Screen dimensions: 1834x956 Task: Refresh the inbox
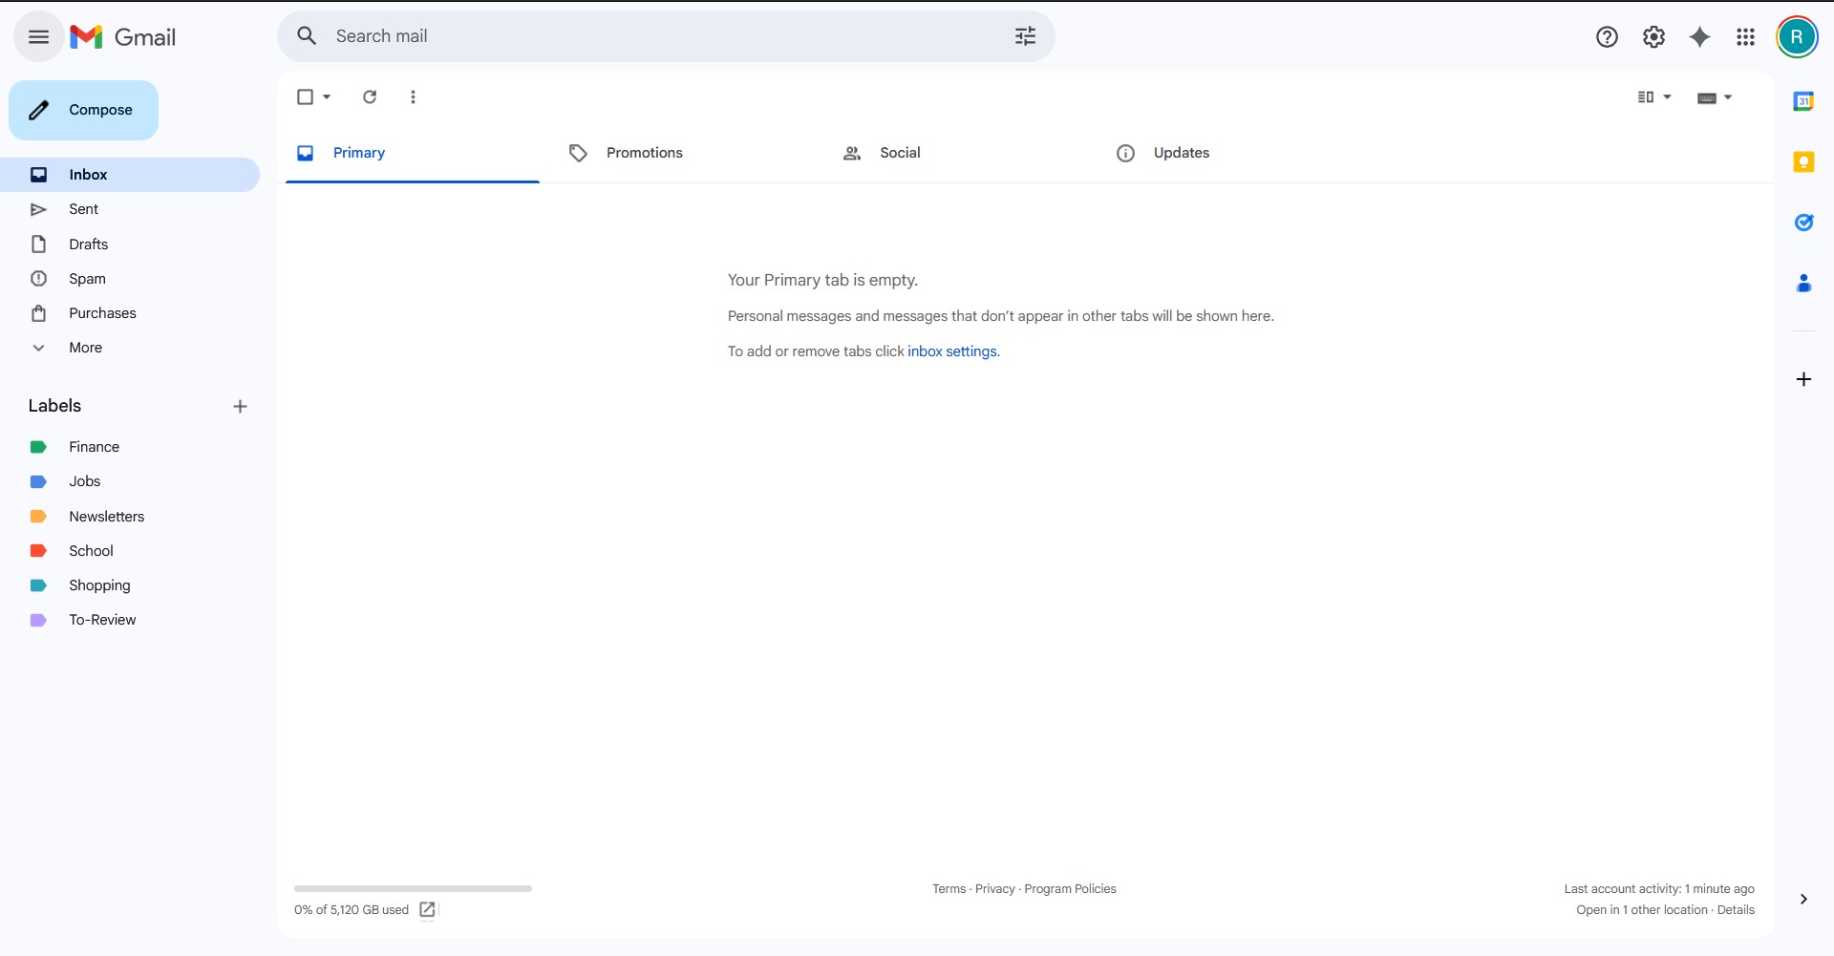pos(370,96)
